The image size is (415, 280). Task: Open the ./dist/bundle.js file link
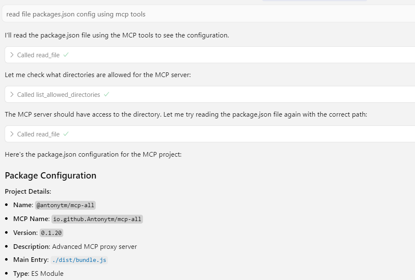(x=79, y=260)
